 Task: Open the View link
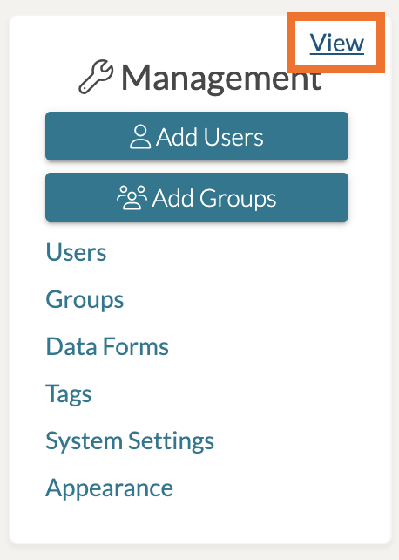(x=336, y=44)
